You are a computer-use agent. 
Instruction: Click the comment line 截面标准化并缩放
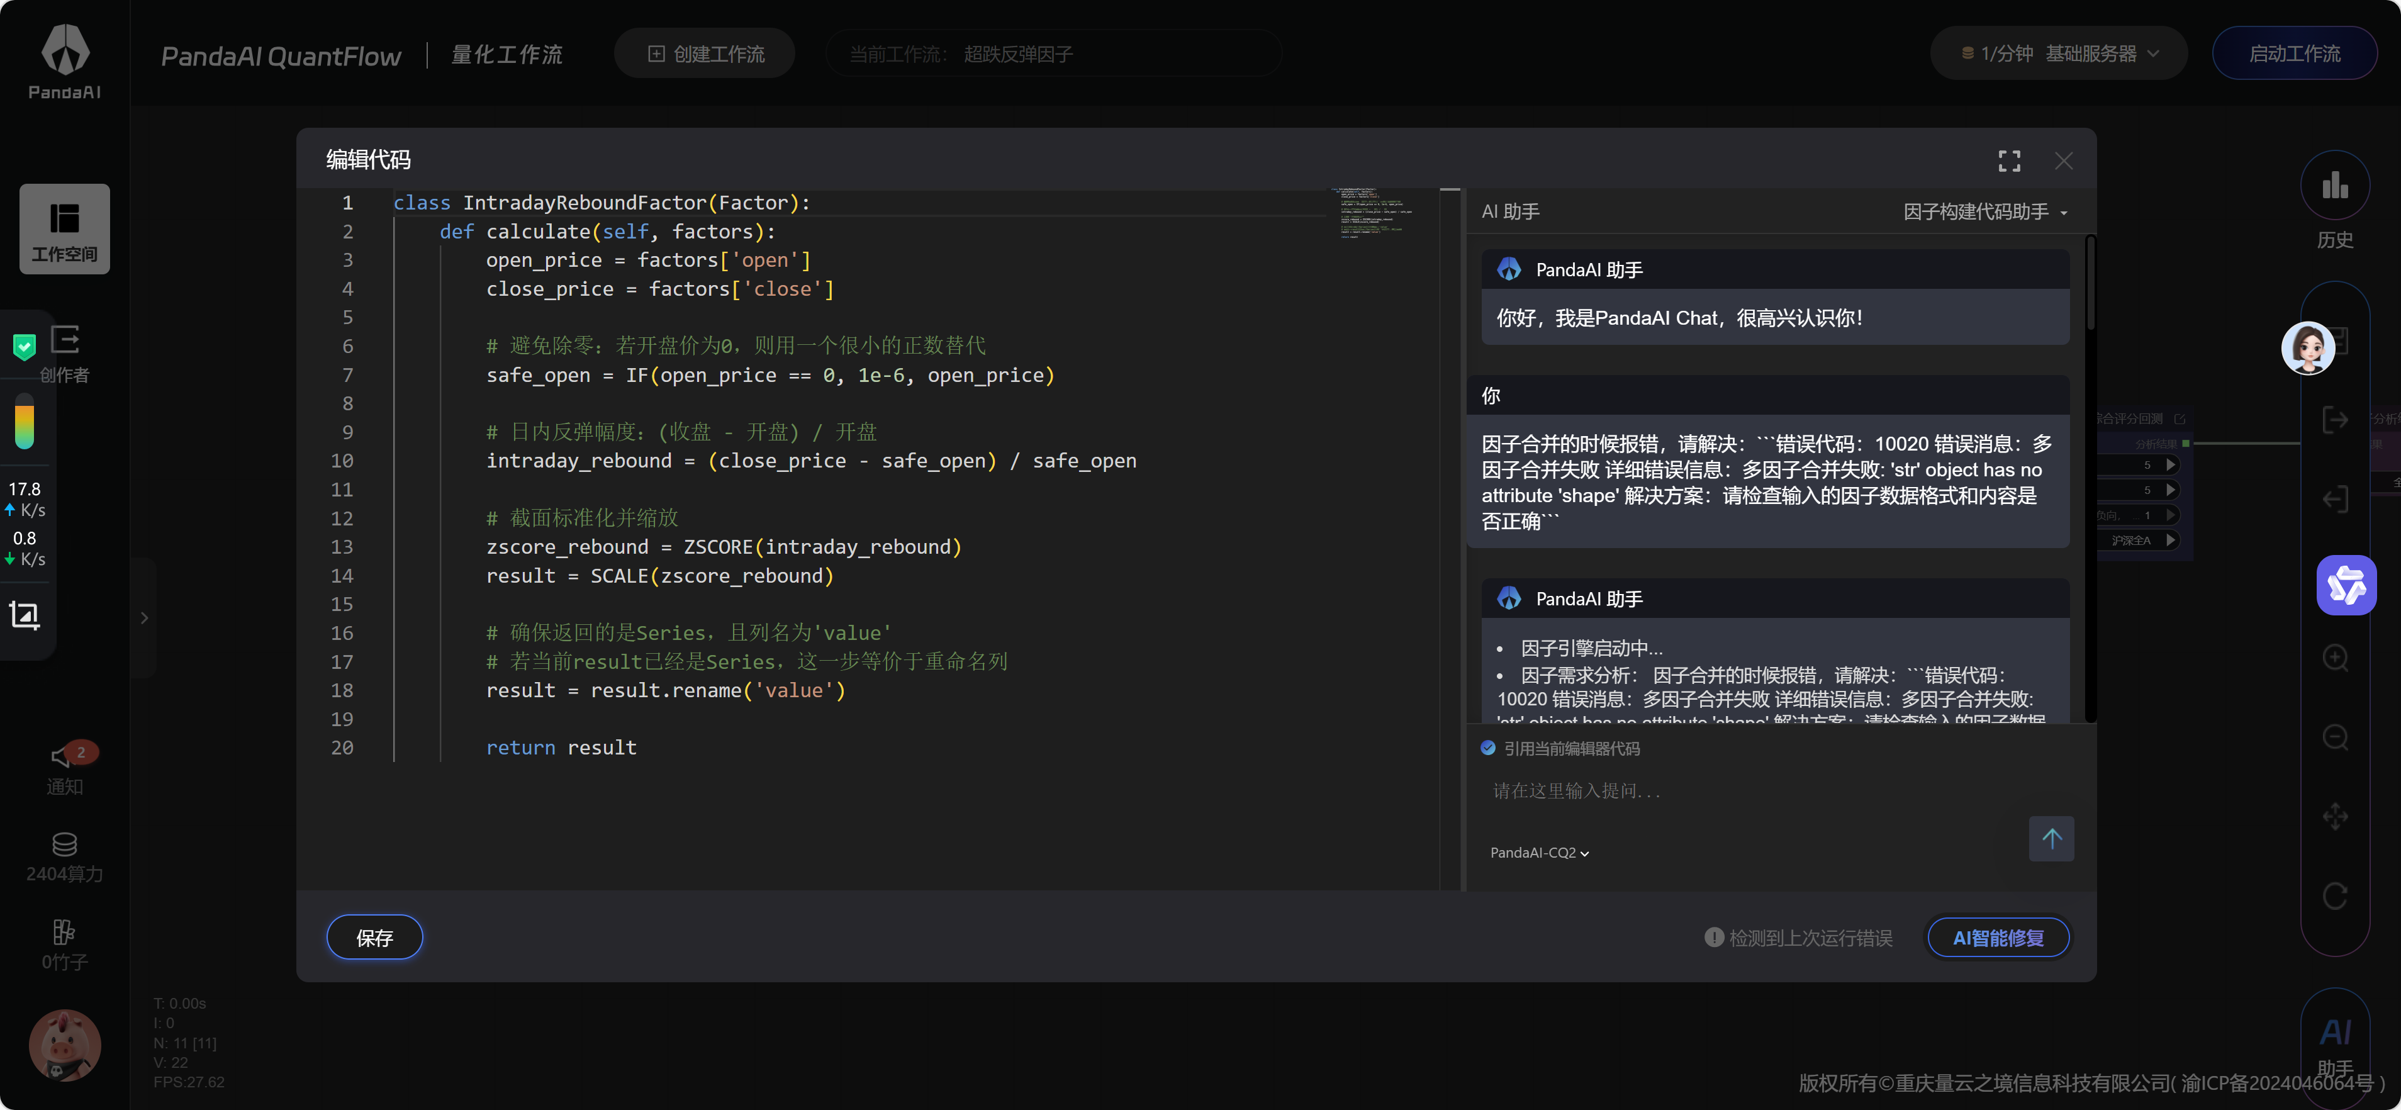581,517
